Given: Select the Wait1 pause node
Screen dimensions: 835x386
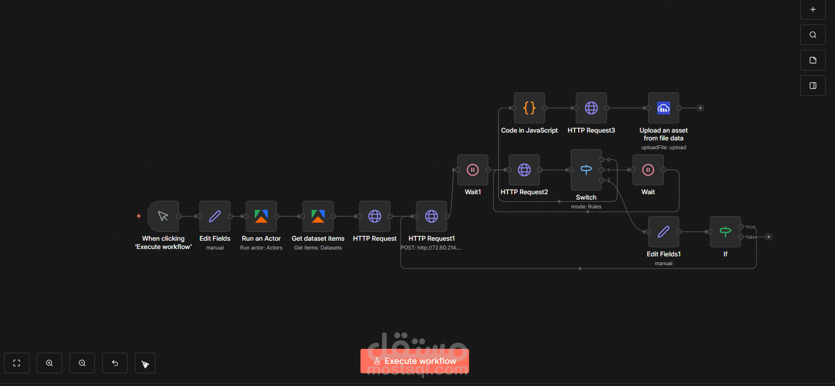Looking at the screenshot, I should point(473,170).
